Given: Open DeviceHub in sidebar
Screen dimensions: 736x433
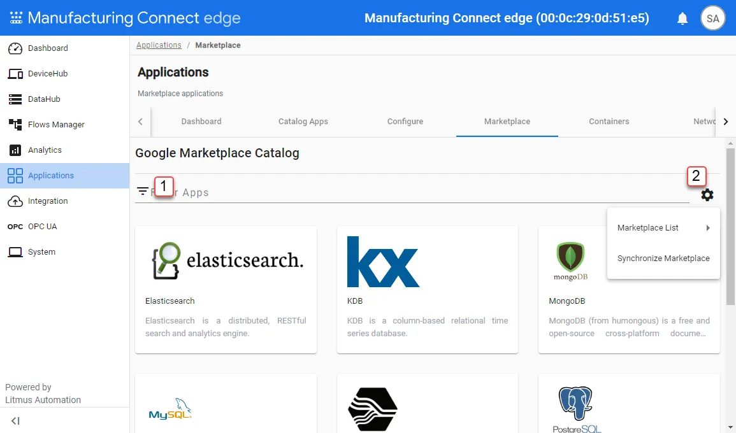Looking at the screenshot, I should 48,74.
